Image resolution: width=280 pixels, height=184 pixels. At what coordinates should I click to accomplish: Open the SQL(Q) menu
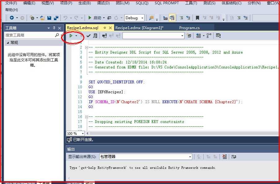click(x=142, y=3)
